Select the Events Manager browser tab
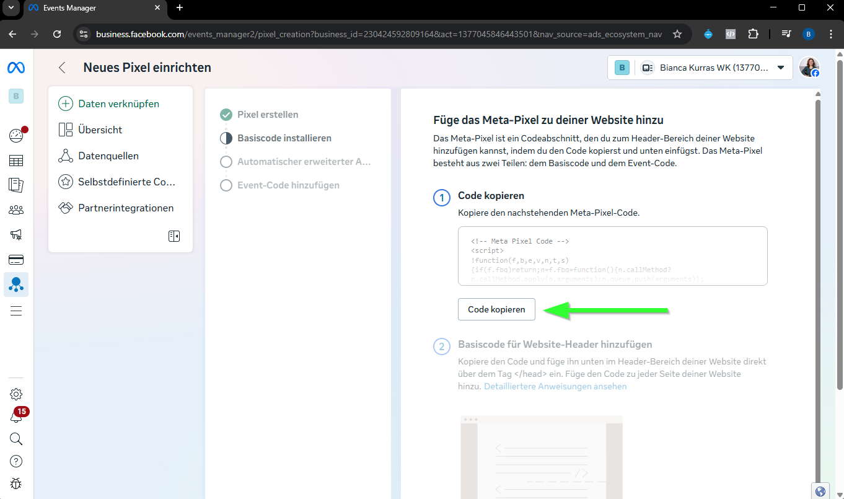Screen dimensions: 844x499 [94, 8]
